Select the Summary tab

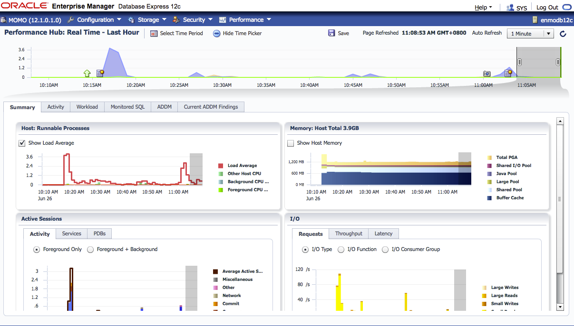coord(22,107)
